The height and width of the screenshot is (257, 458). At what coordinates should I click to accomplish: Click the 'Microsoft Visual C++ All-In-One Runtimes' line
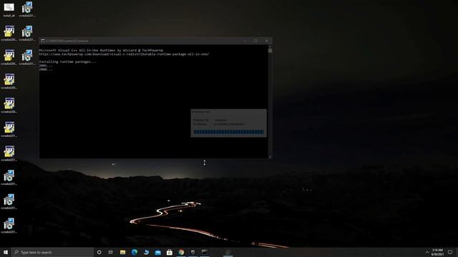(101, 51)
